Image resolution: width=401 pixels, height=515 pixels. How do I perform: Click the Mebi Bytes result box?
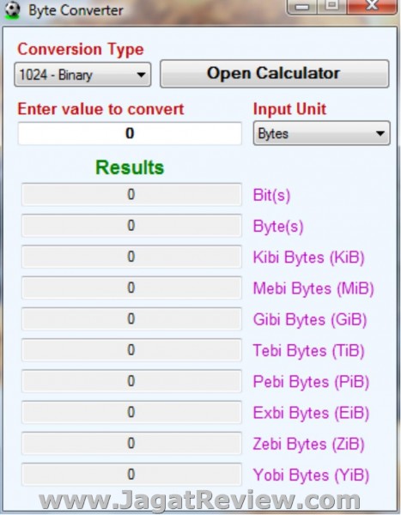tap(131, 288)
